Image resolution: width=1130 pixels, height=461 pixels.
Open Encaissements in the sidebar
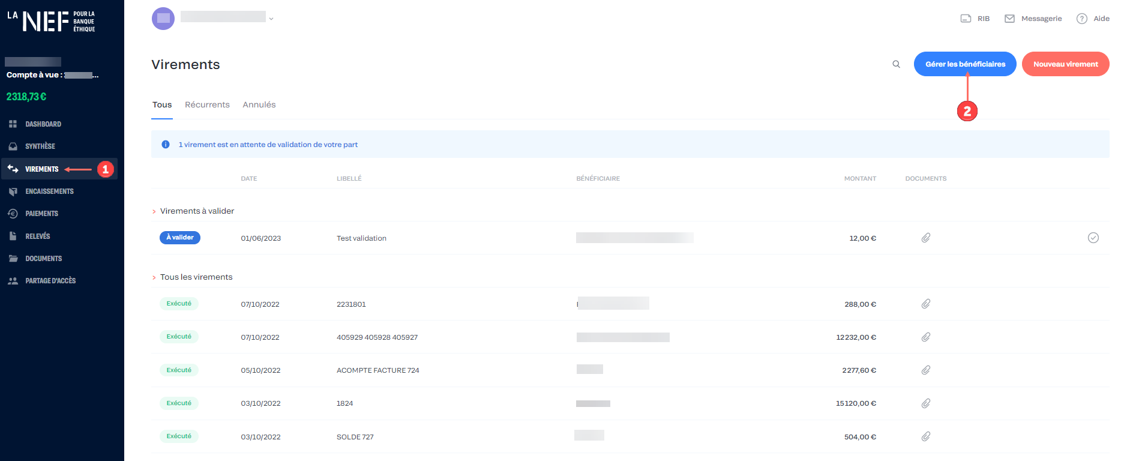click(49, 191)
